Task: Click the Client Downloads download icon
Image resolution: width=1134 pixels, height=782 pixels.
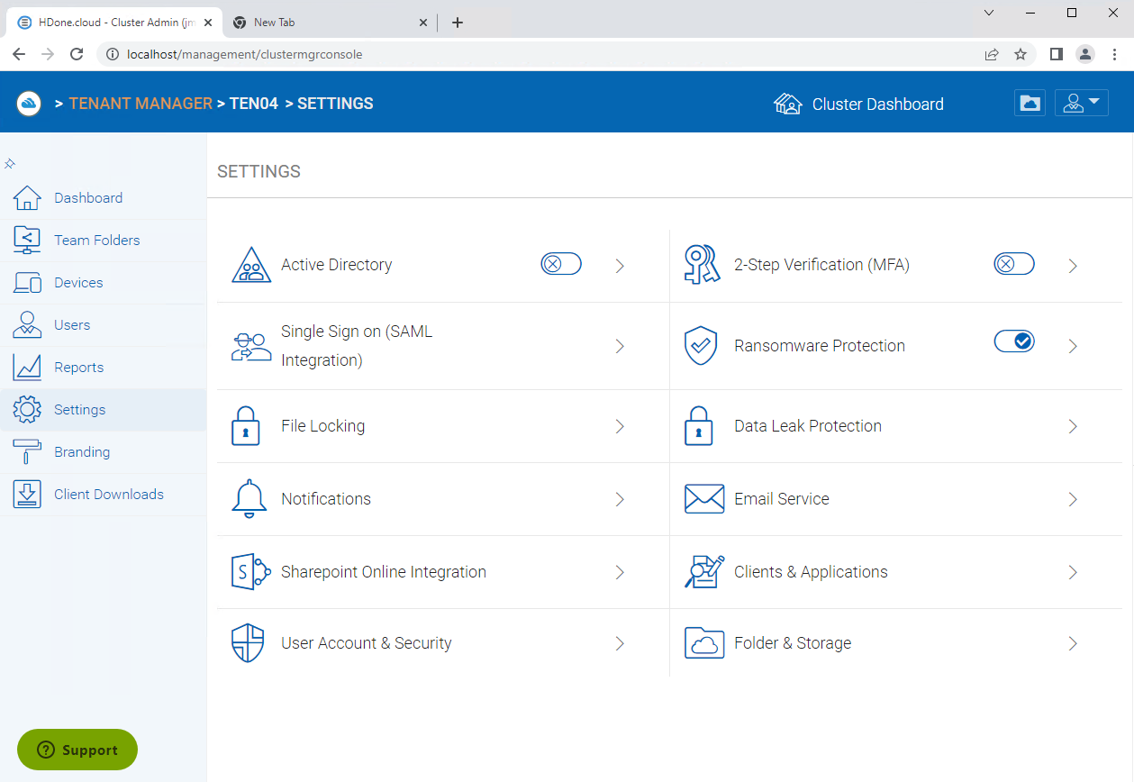Action: tap(27, 495)
